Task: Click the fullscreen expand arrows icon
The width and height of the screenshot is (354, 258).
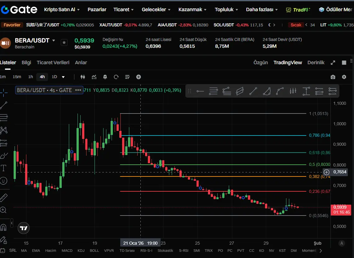Action: (x=333, y=63)
